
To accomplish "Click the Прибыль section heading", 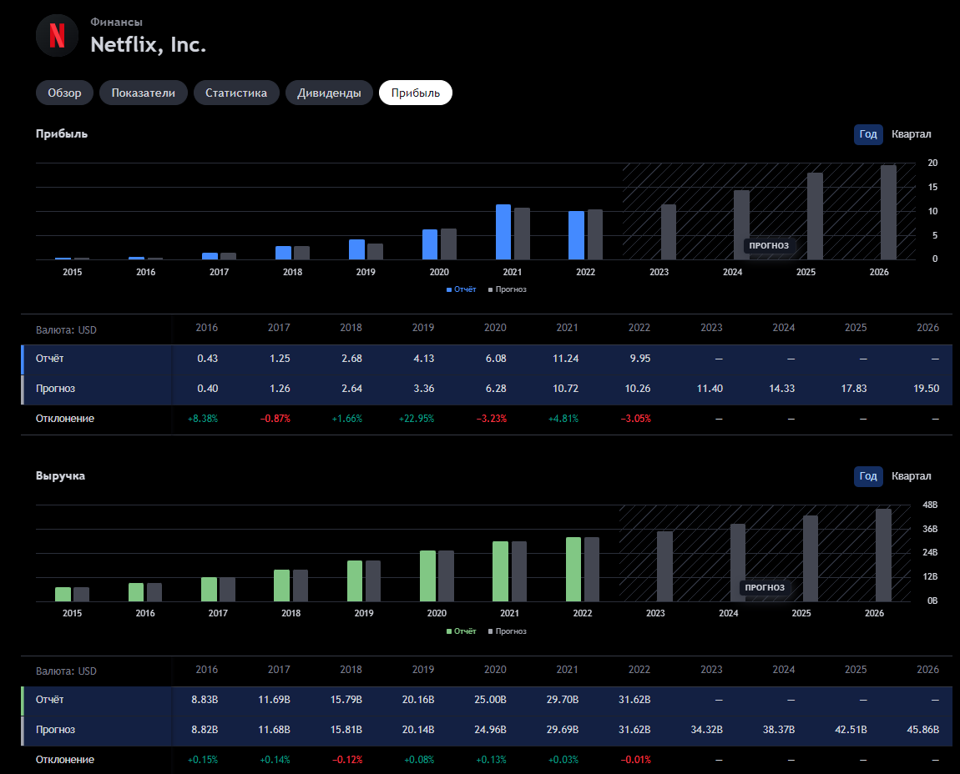I will (62, 134).
